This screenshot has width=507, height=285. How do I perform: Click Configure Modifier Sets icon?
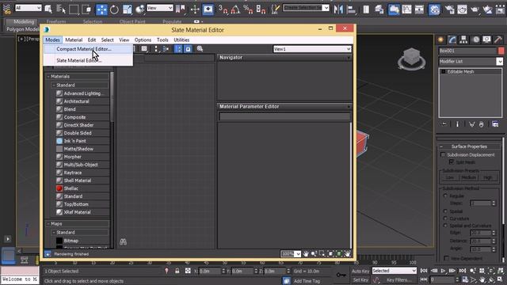pos(495,124)
